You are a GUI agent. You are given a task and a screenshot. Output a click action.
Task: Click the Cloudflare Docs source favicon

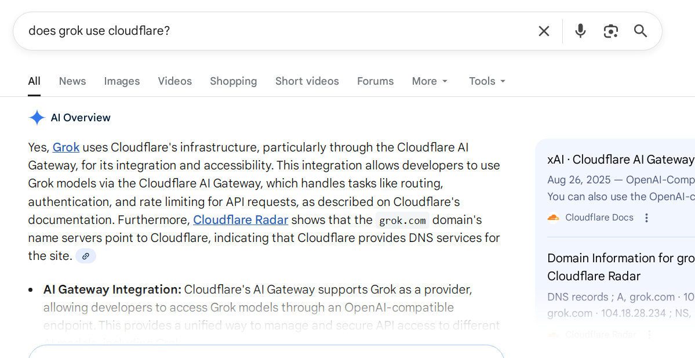[x=554, y=217]
